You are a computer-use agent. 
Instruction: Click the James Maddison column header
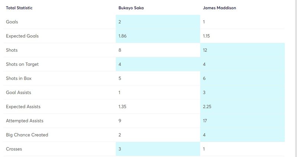(x=219, y=8)
